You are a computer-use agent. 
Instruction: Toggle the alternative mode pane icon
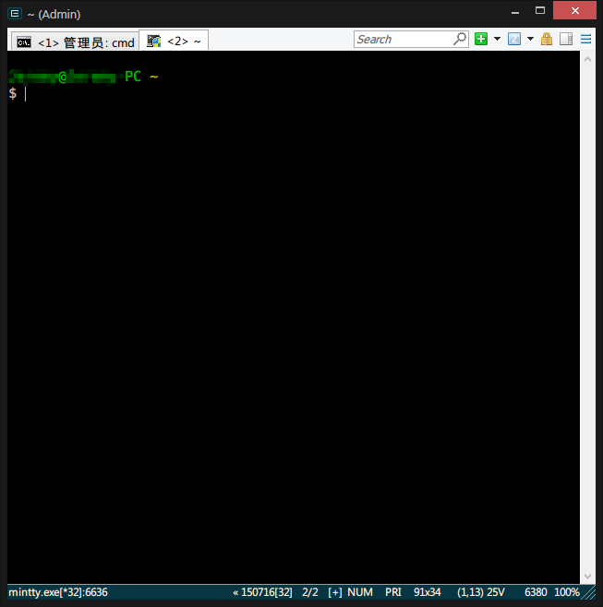[x=566, y=39]
